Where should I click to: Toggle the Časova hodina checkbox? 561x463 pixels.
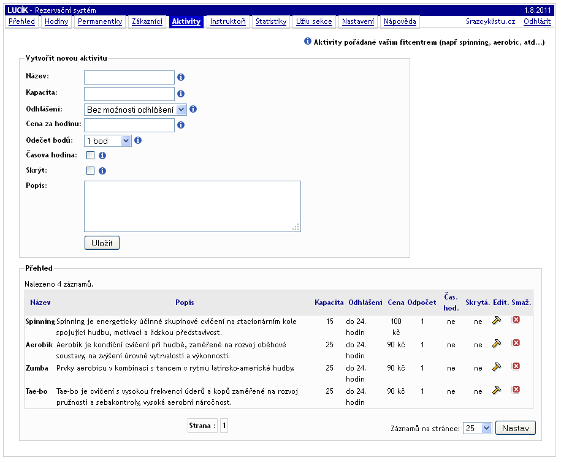(91, 156)
